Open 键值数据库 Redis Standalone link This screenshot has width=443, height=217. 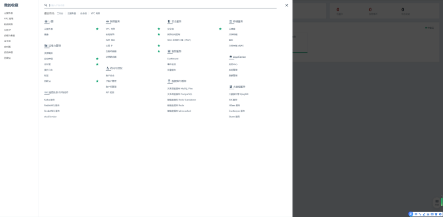(182, 99)
